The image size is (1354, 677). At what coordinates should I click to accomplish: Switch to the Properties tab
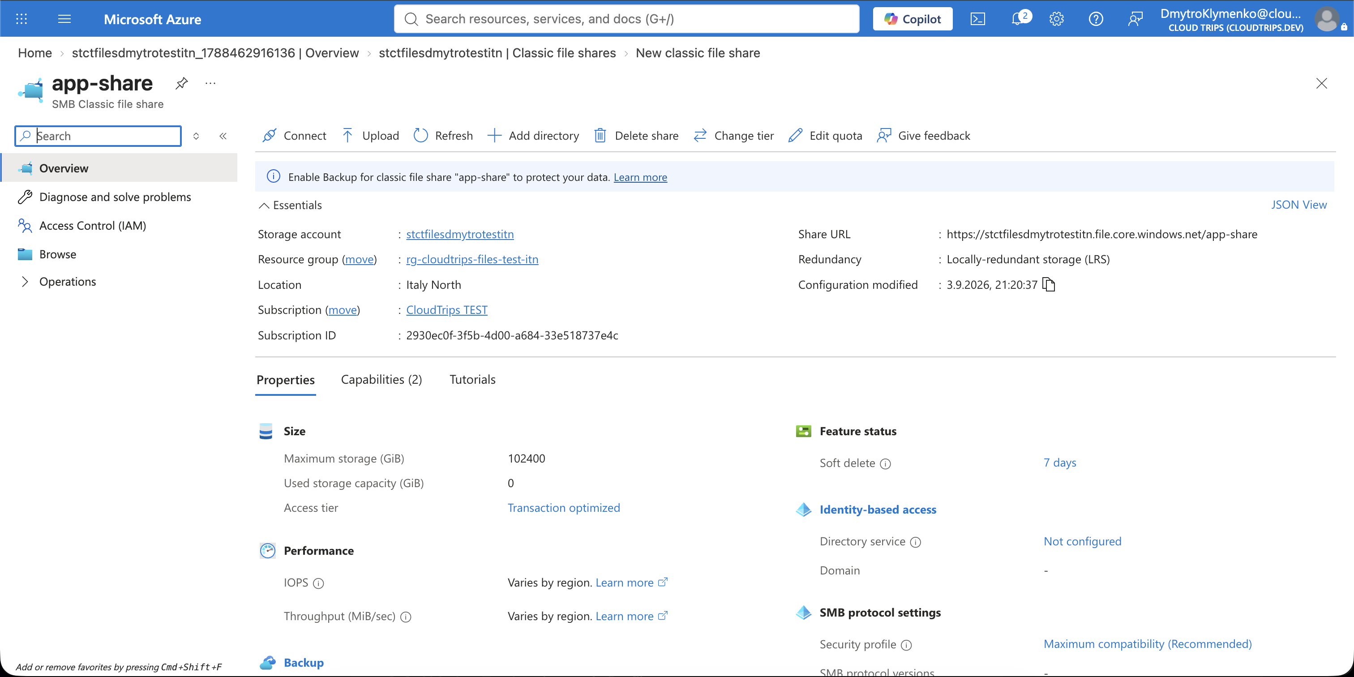click(x=285, y=380)
